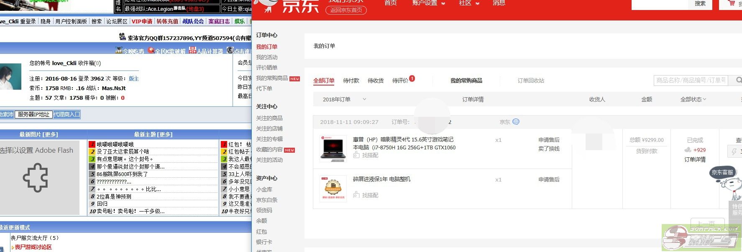Open the 京东客服 customer service mascot
The image size is (742, 252).
point(727,184)
